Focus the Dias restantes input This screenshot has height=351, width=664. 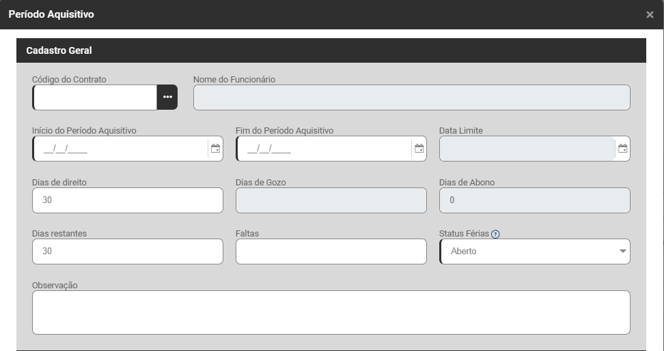click(127, 251)
